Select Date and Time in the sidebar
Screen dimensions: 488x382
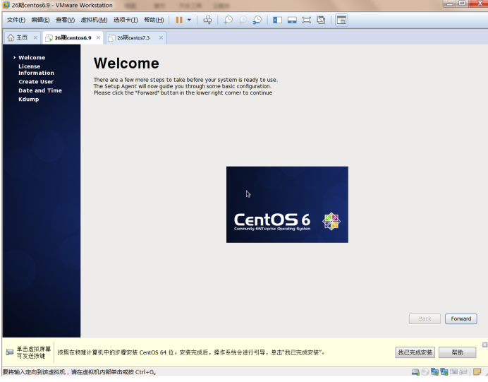click(40, 90)
